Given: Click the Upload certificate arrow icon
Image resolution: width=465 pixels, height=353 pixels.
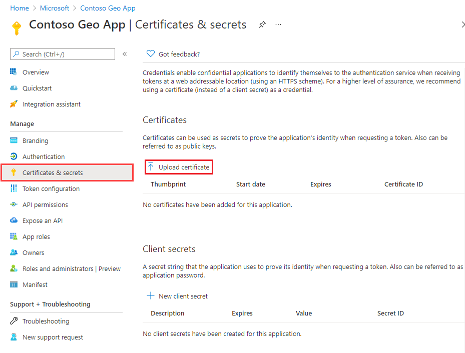Looking at the screenshot, I should tap(150, 167).
